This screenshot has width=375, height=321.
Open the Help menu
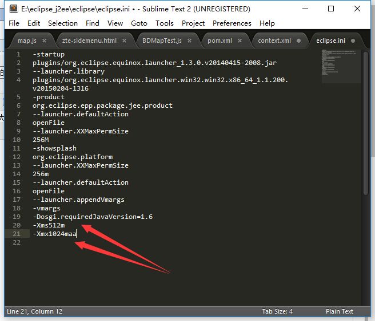tap(267, 23)
